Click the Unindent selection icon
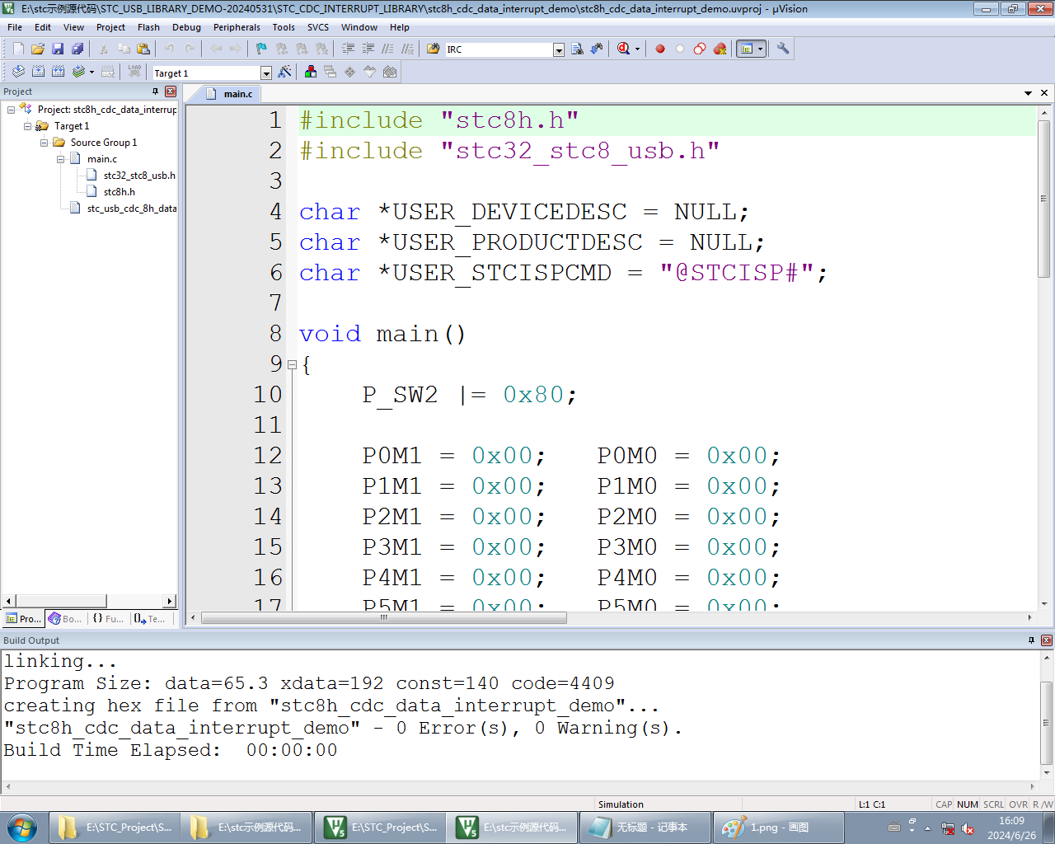The width and height of the screenshot is (1055, 844). tap(368, 49)
